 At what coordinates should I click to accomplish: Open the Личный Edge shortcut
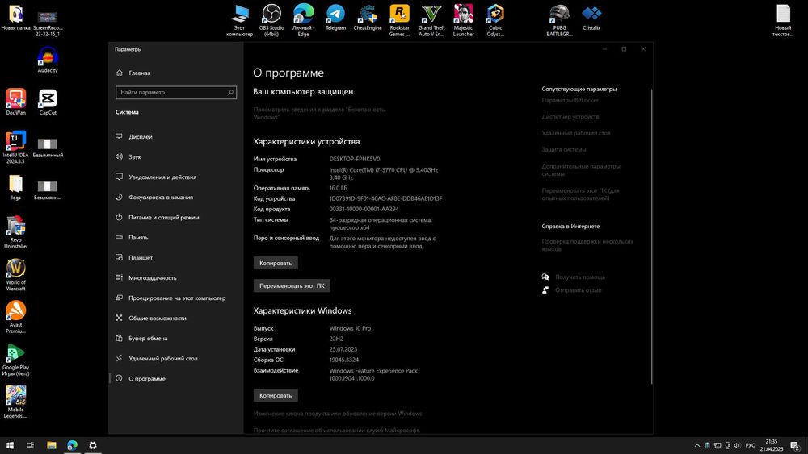pos(304,21)
